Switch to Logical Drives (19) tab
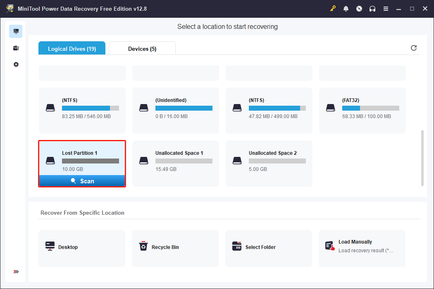Image resolution: width=434 pixels, height=289 pixels. click(72, 48)
